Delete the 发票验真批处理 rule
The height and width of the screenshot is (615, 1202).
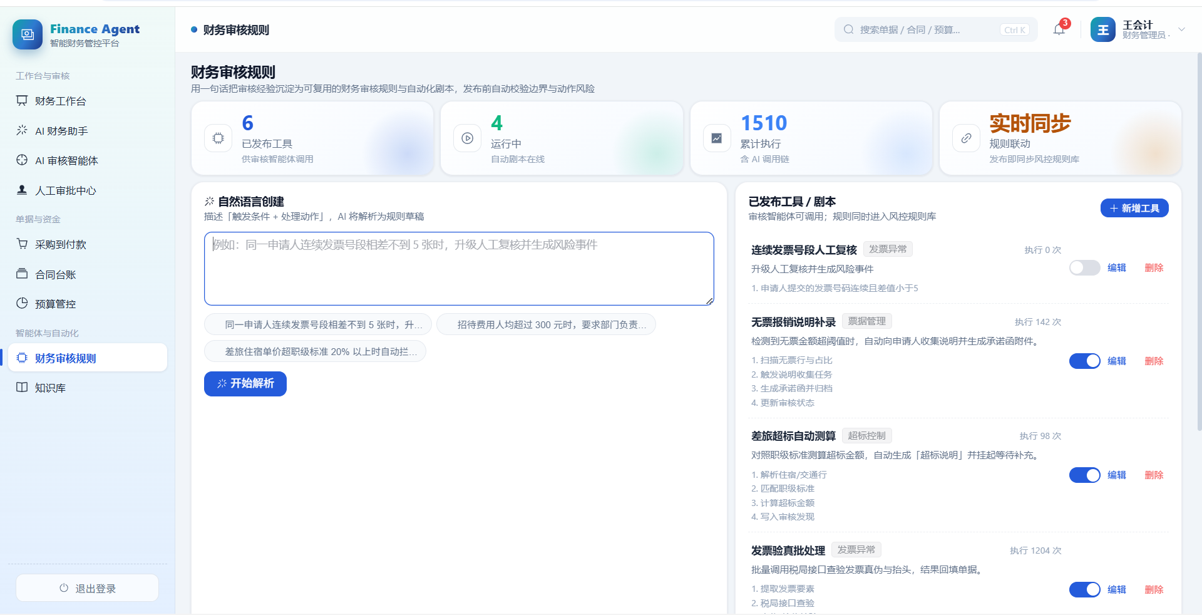[x=1154, y=590]
